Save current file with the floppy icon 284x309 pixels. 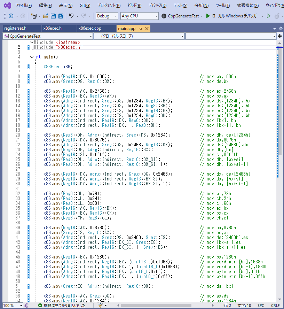point(53,16)
